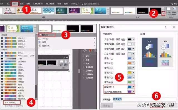This screenshot has height=110, width=178.
Task: Click the 背景样式 menu row icon
Action: [x=39, y=46]
